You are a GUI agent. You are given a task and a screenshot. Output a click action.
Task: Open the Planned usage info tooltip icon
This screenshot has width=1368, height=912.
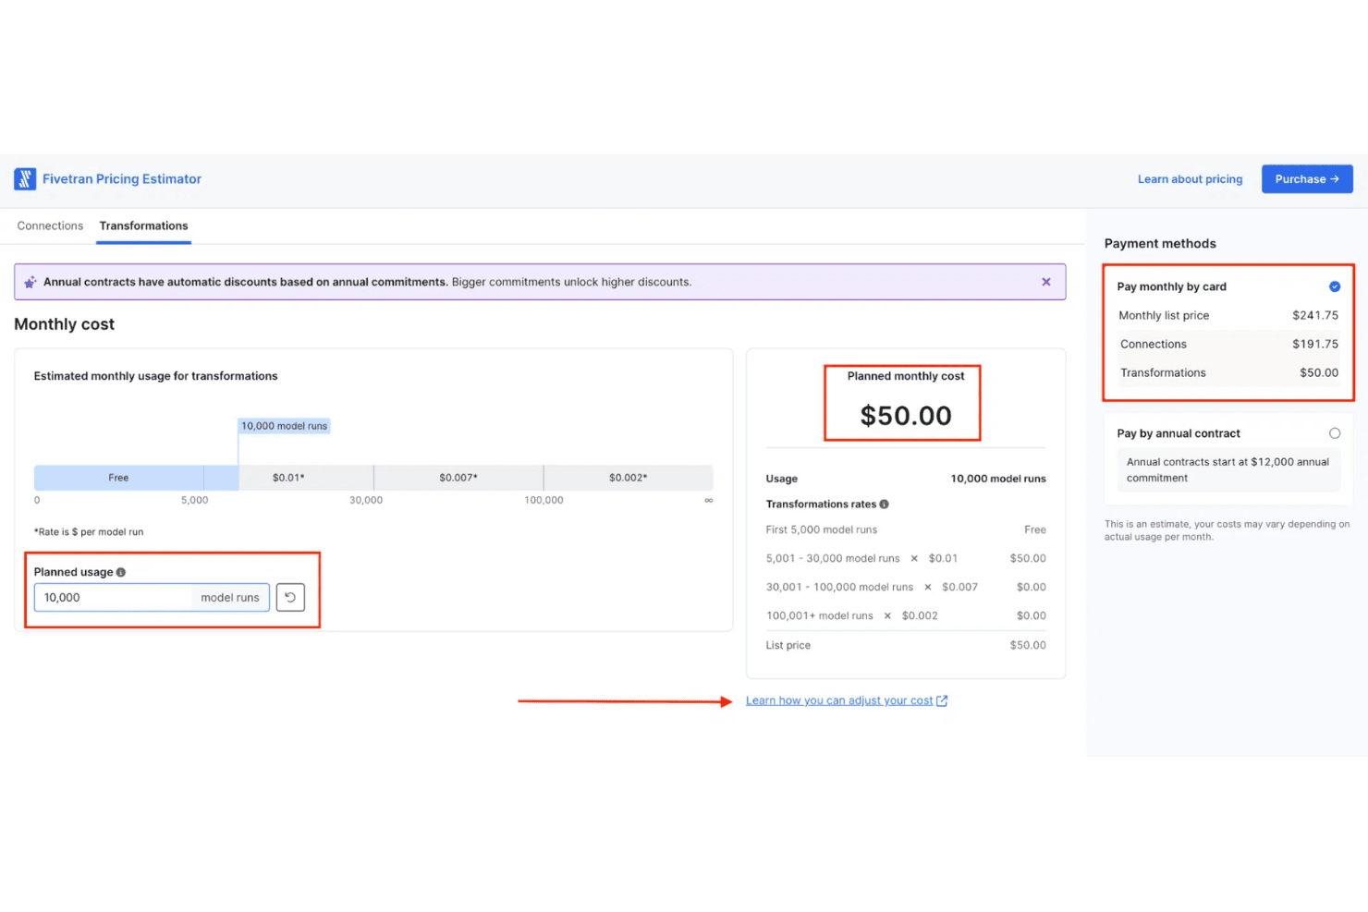tap(121, 572)
